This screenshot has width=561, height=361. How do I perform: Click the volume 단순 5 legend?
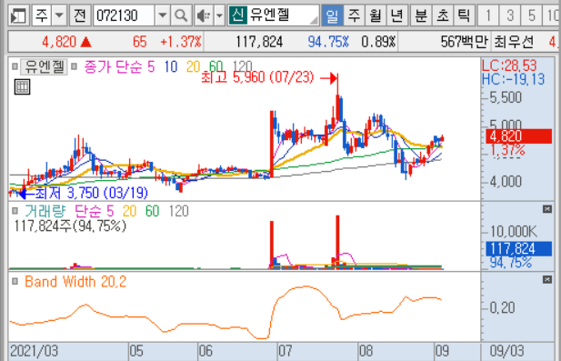[x=94, y=211]
